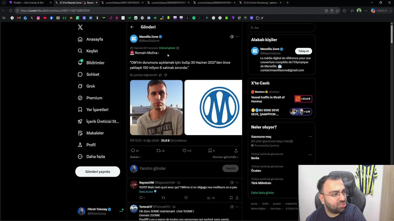Open the Profil page
The width and height of the screenshot is (394, 221).
pos(87,145)
